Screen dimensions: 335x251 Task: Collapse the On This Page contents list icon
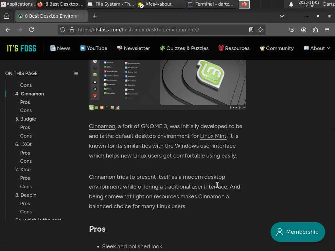click(76, 74)
